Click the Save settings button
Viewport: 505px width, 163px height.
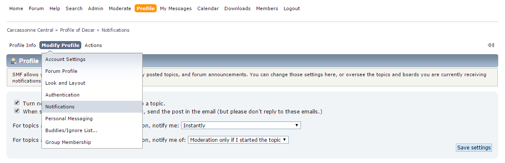tap(474, 147)
